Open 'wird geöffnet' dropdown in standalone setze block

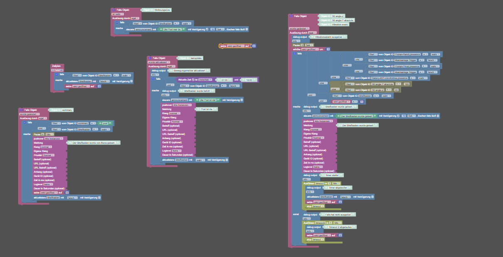(x=235, y=46)
